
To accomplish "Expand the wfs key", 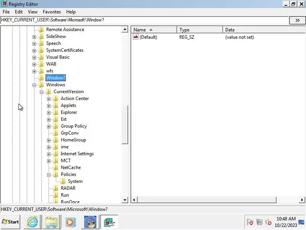I will pos(34,71).
